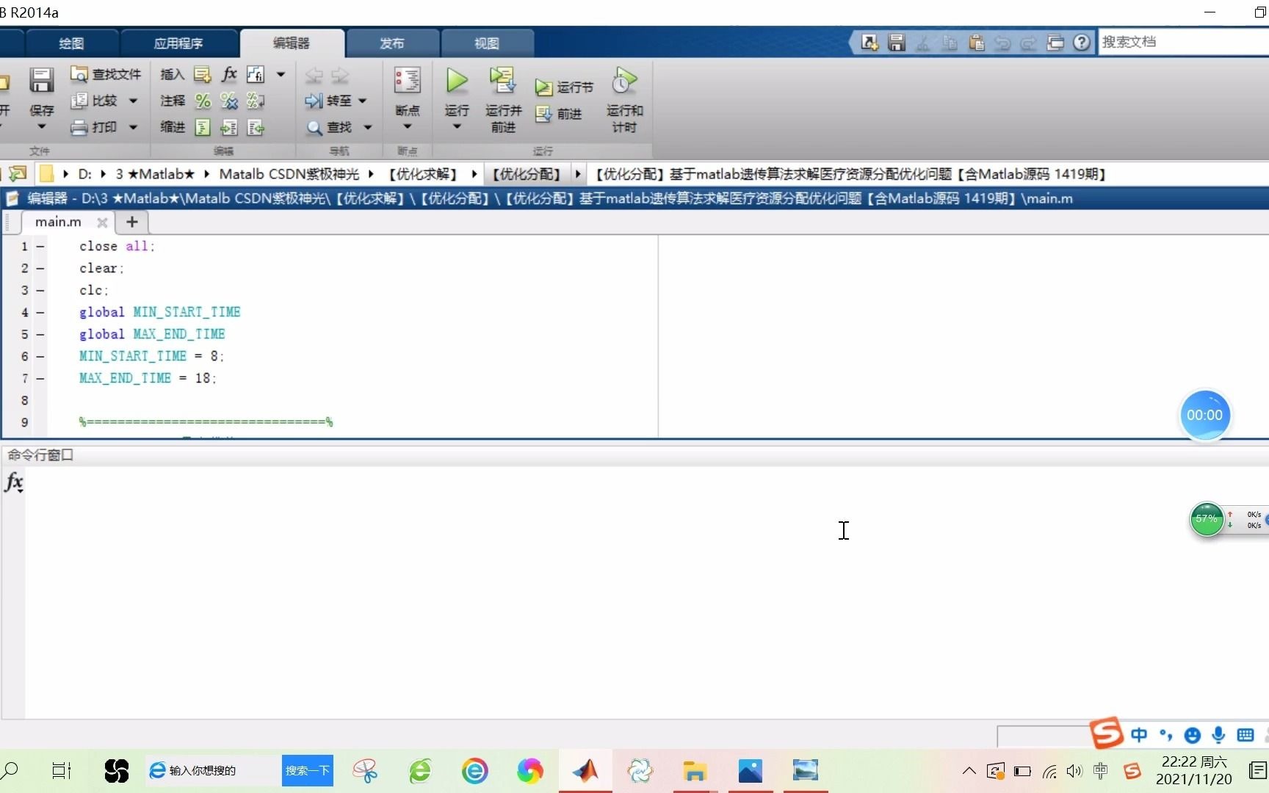The width and height of the screenshot is (1269, 793).
Task: Click Sogou IME 中 language toggle
Action: [1139, 735]
